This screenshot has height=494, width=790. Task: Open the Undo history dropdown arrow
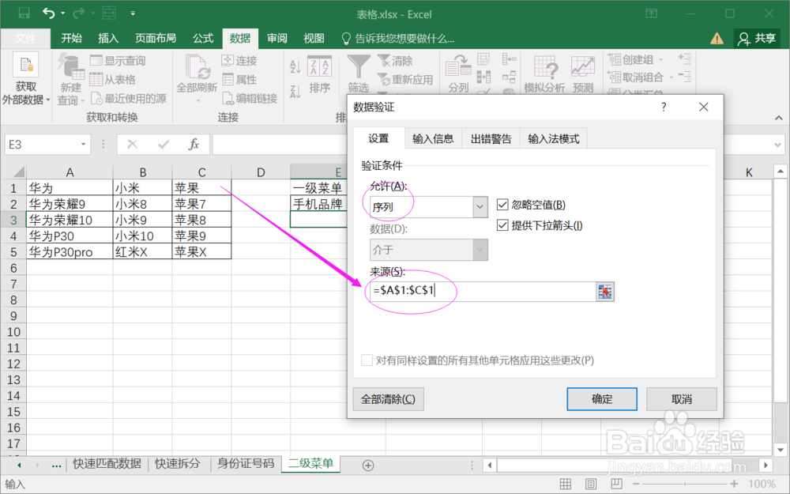click(63, 13)
